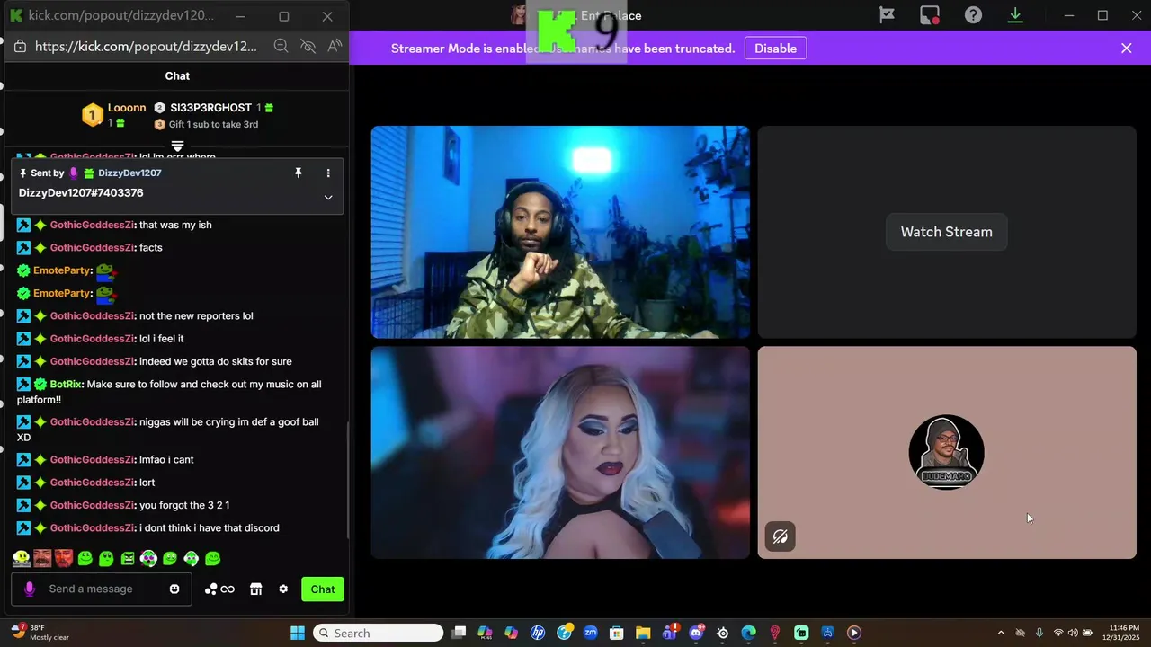Toggle hidden video icon on avatar tile
The width and height of the screenshot is (1151, 647).
coord(780,536)
